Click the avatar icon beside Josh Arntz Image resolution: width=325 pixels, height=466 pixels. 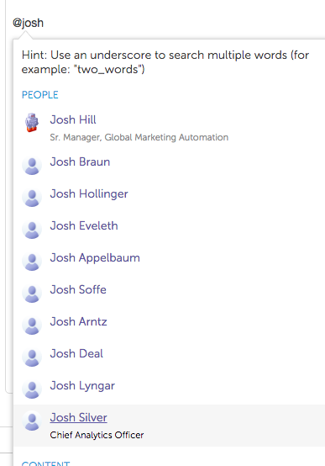tap(32, 326)
